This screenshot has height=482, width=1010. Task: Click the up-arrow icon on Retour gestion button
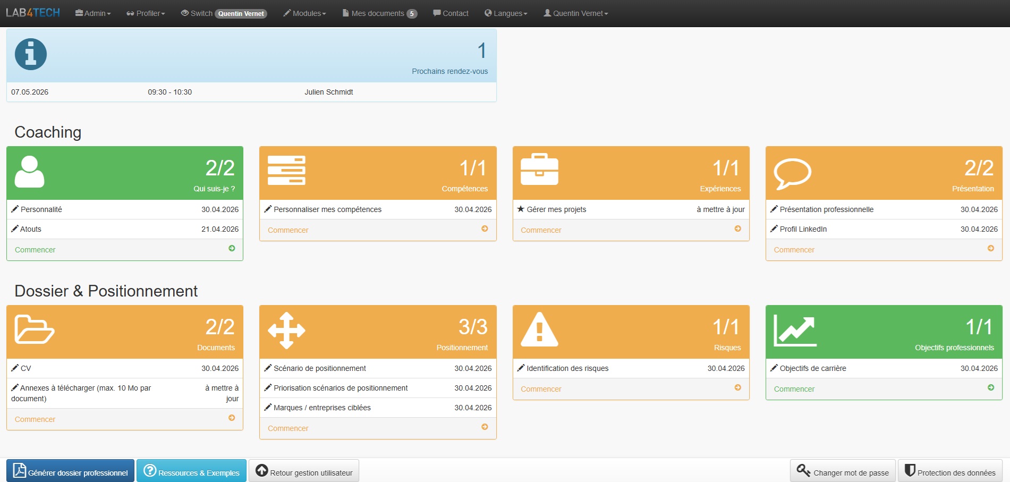click(262, 470)
